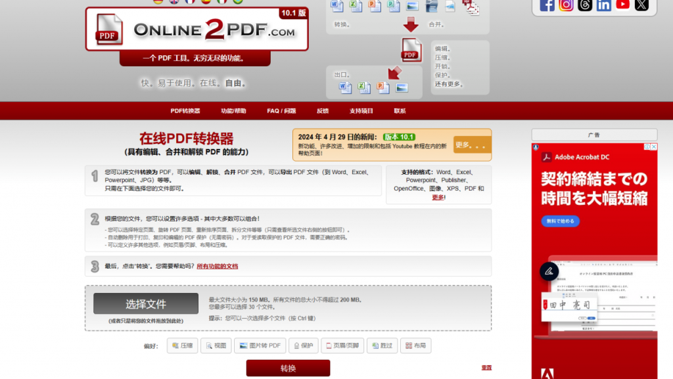Close the Adobe ad via its X icon
Viewport: 673px width, 379px height.
click(x=654, y=146)
